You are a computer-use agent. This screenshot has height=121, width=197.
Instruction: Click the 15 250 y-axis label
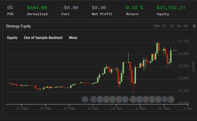pos(183,66)
